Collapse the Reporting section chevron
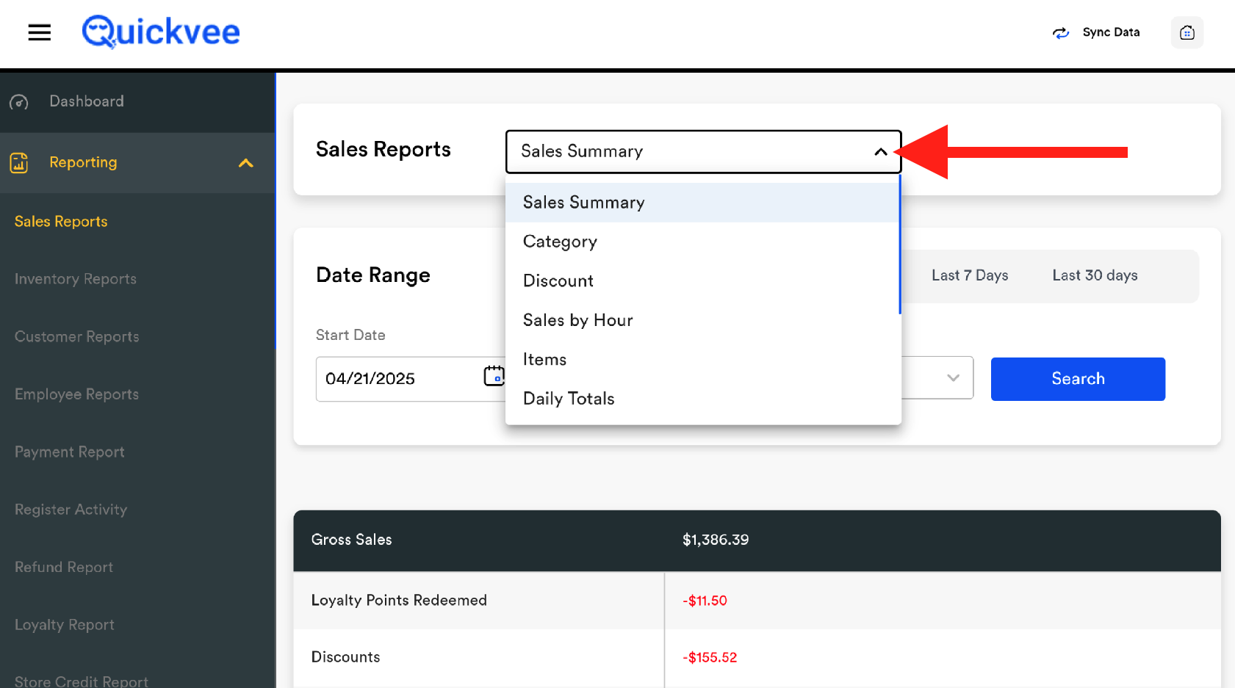 click(x=246, y=163)
